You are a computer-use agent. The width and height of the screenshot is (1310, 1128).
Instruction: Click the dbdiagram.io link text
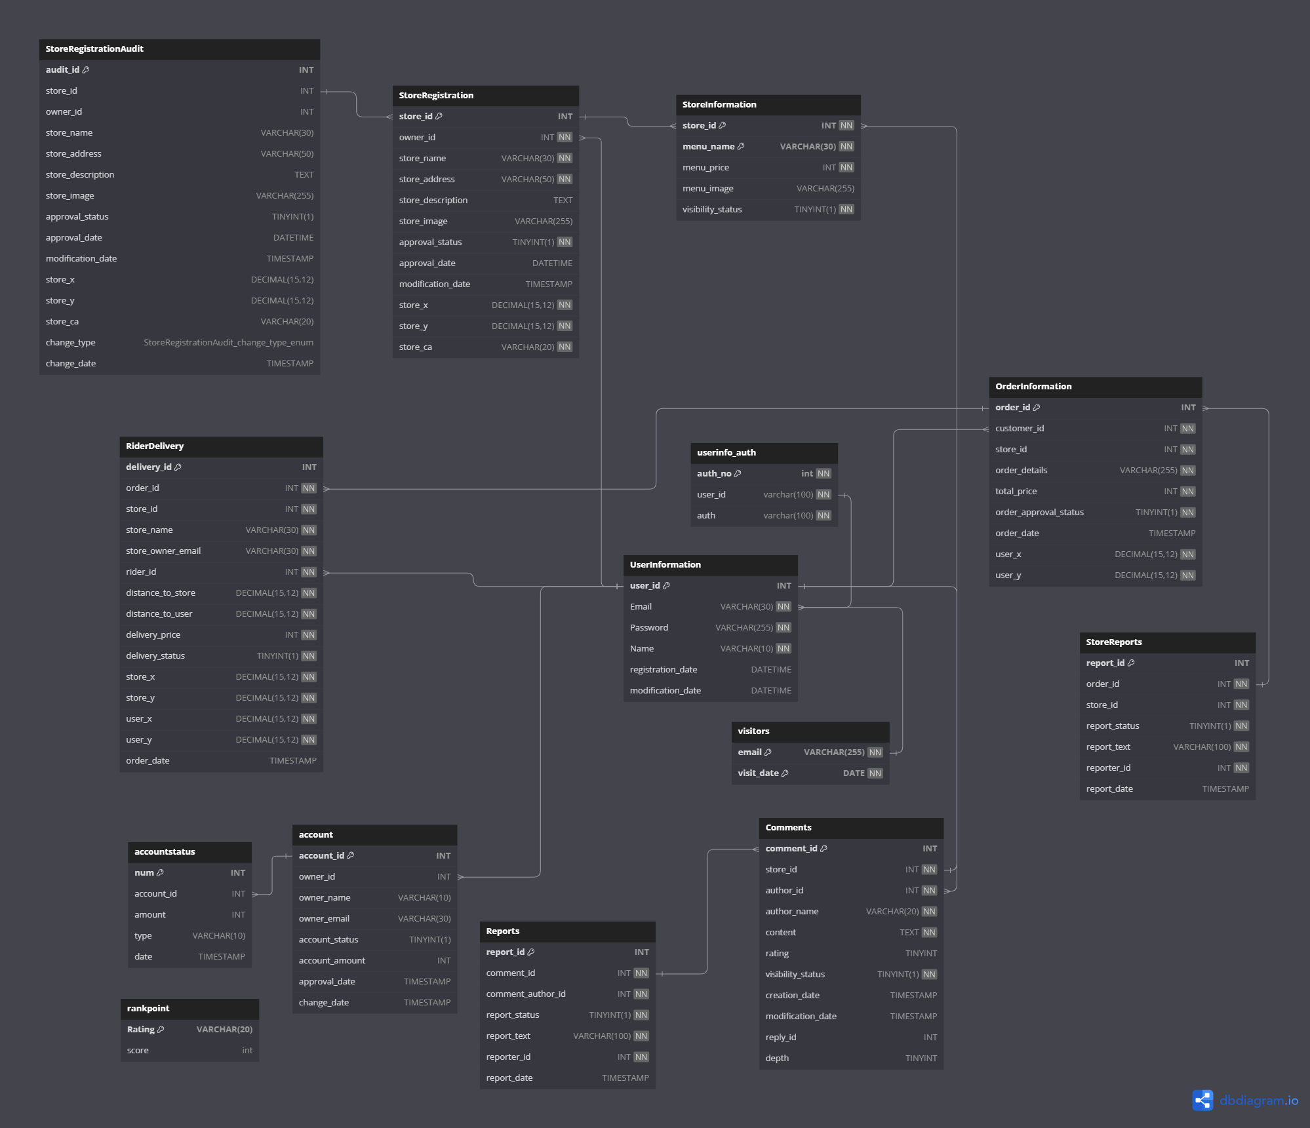[1258, 1100]
